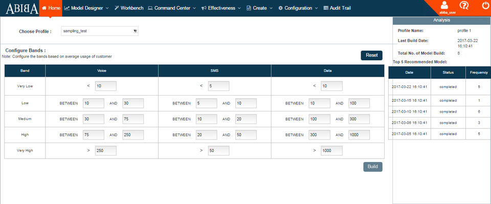The image size is (491, 204).
Task: Edit Very High Data threshold field
Action: [331, 151]
